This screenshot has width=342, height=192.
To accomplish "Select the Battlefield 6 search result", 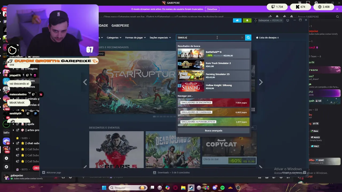I will 213,54.
